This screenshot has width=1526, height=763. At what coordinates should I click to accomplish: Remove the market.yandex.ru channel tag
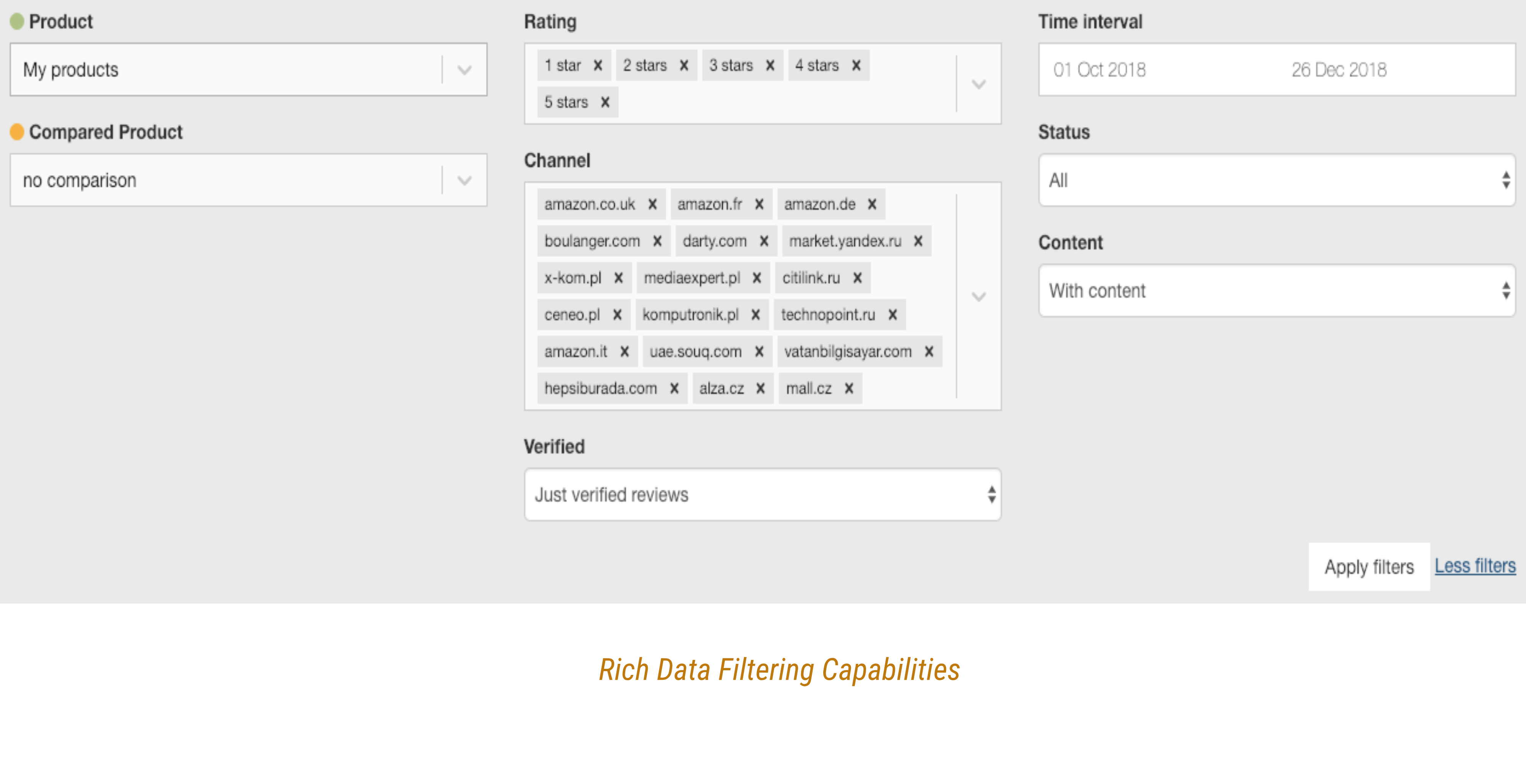pos(918,241)
